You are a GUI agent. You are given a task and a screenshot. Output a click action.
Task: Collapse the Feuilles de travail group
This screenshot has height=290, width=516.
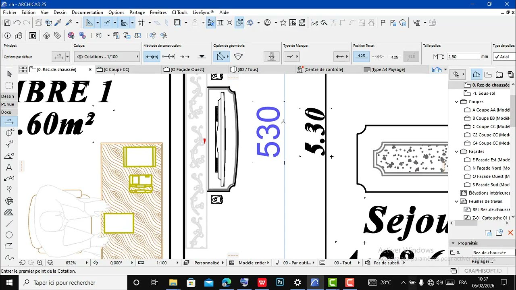[x=457, y=201]
